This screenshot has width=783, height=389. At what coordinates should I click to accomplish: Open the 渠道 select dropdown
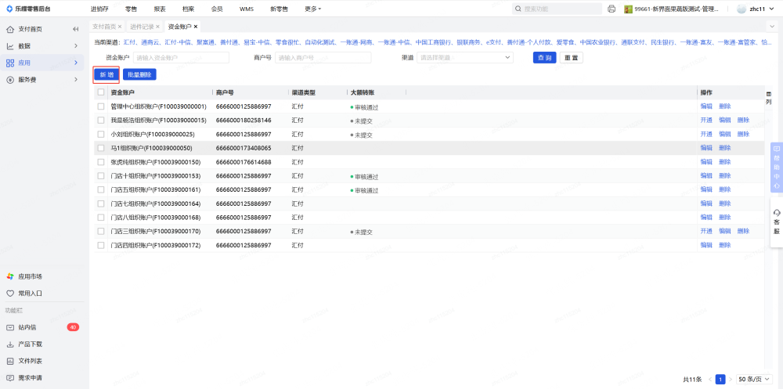coord(465,57)
